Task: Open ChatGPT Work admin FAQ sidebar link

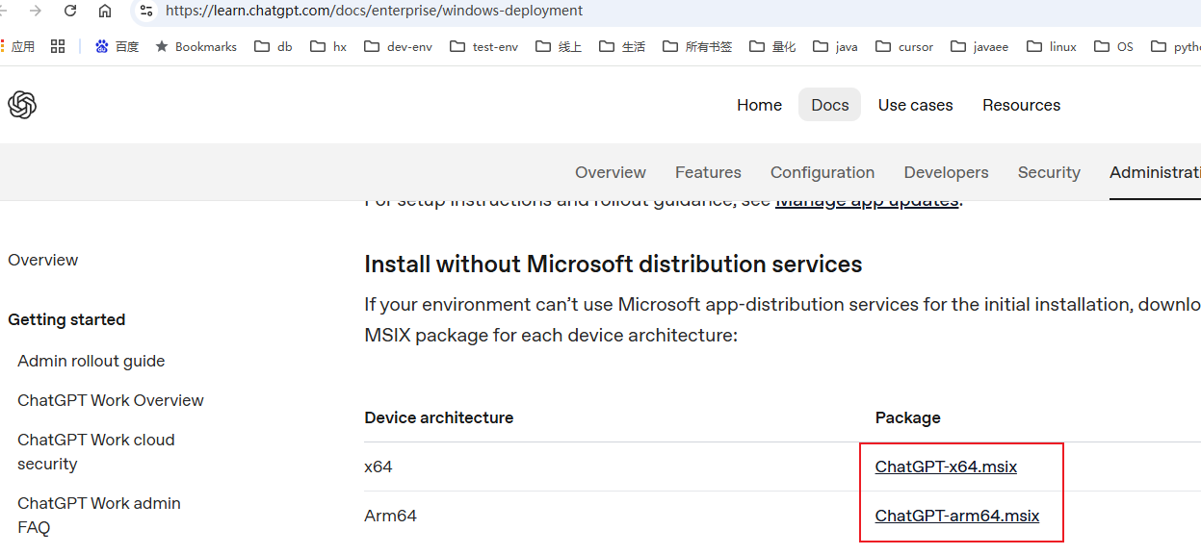Action: pos(99,515)
